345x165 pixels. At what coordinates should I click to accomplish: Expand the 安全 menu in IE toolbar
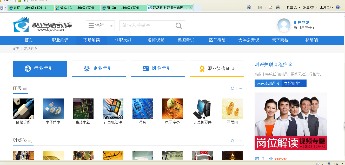coord(310,7)
